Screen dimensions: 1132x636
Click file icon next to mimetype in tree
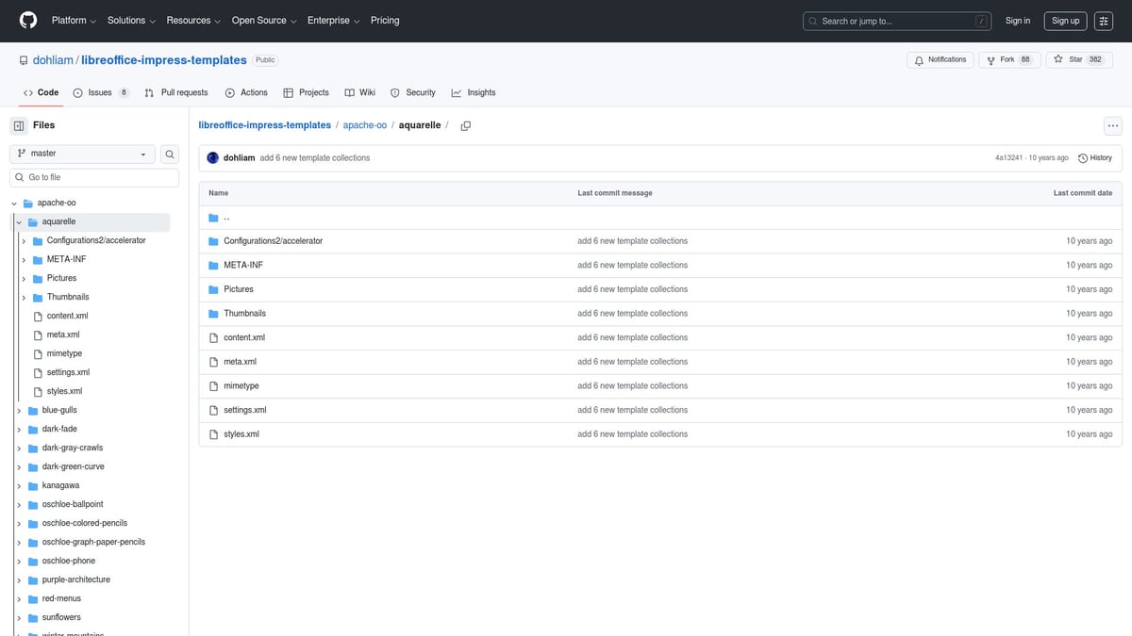point(38,353)
